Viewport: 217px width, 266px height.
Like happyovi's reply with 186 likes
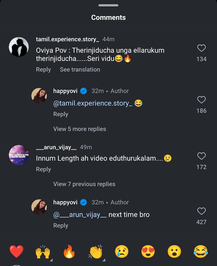[x=201, y=100]
